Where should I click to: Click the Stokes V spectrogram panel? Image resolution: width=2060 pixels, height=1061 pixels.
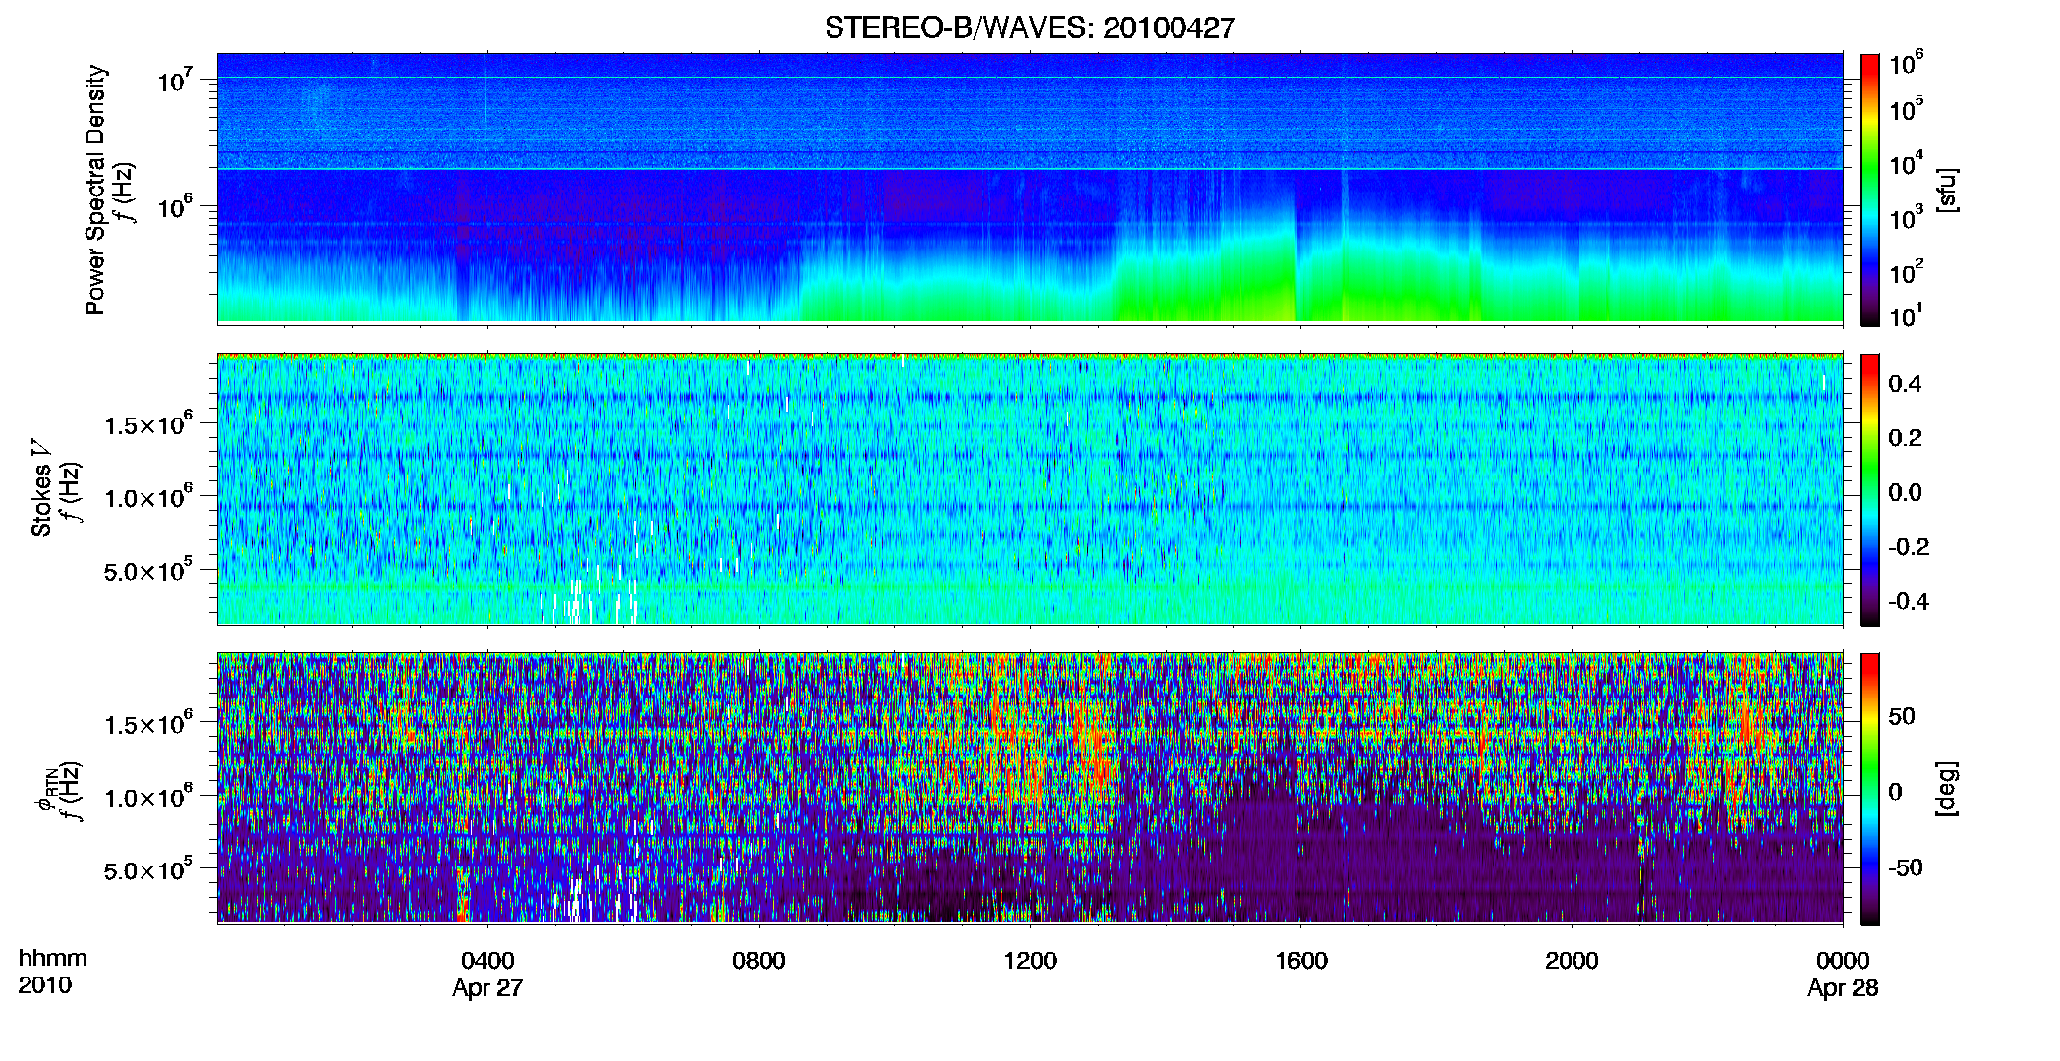(x=1030, y=488)
